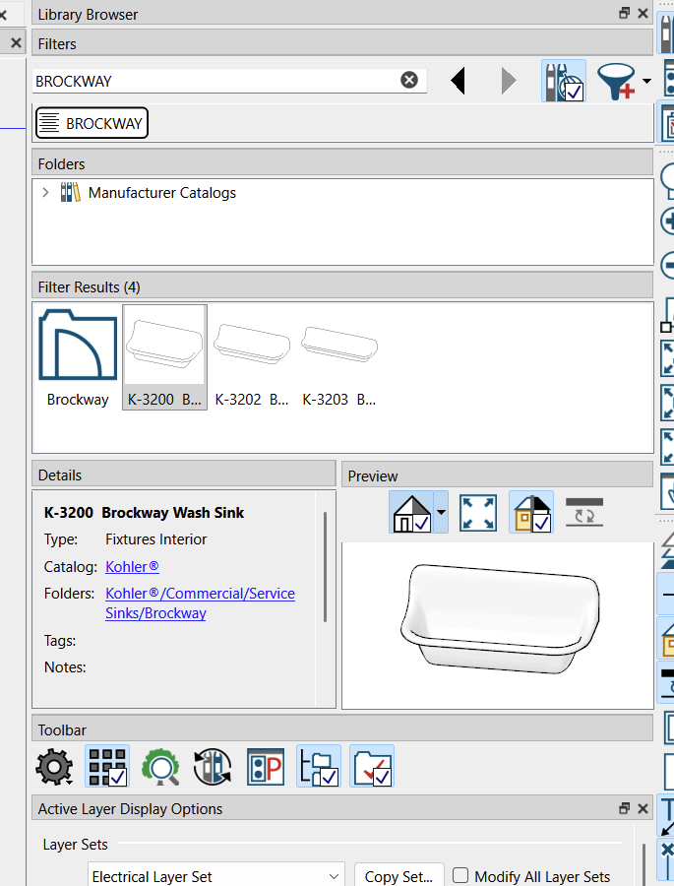Click the back navigation arrow
The image size is (674, 886).
click(458, 81)
